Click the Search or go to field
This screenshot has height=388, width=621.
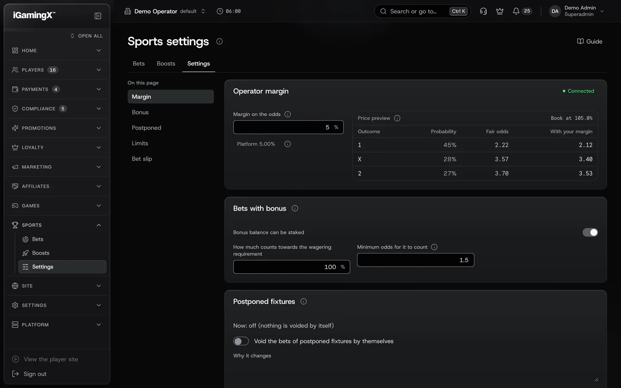[422, 11]
